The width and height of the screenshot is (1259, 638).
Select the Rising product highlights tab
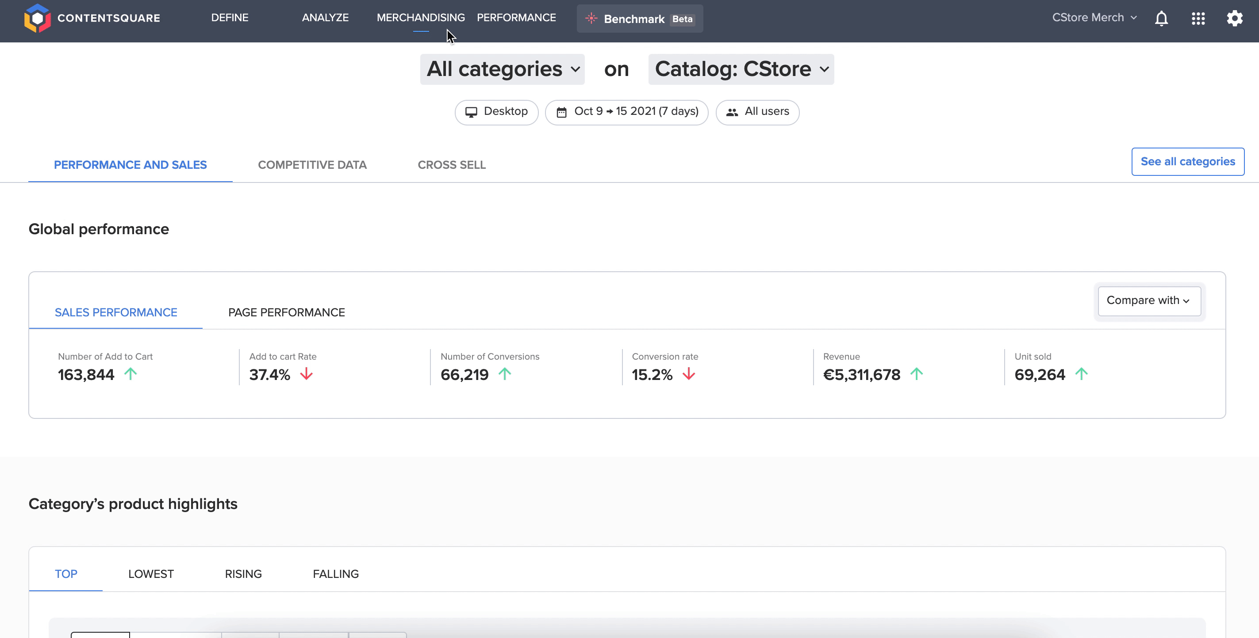(x=243, y=574)
